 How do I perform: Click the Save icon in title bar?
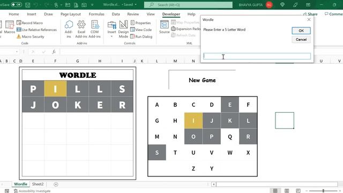coord(27,5)
